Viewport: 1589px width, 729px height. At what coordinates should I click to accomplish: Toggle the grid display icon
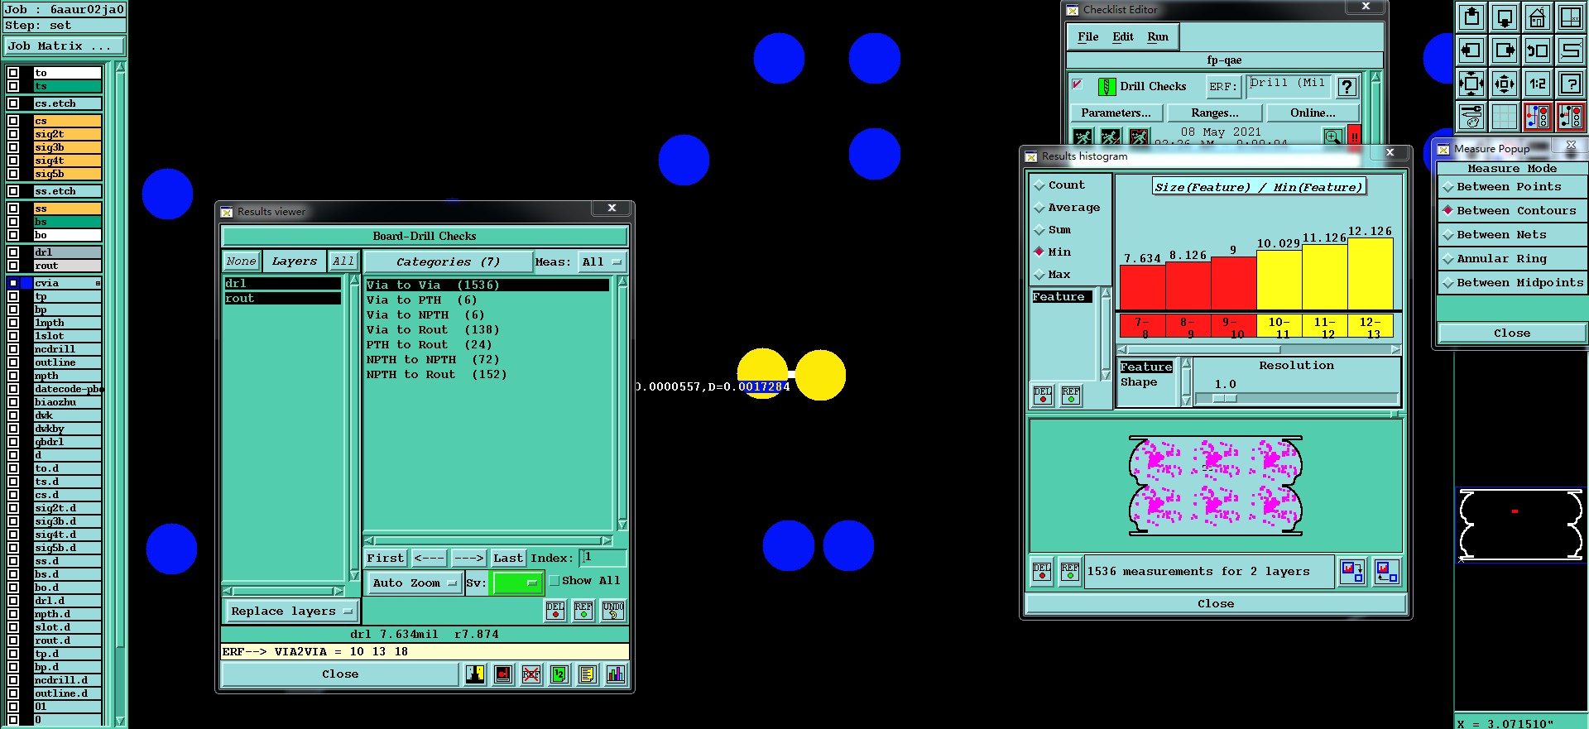click(1505, 117)
